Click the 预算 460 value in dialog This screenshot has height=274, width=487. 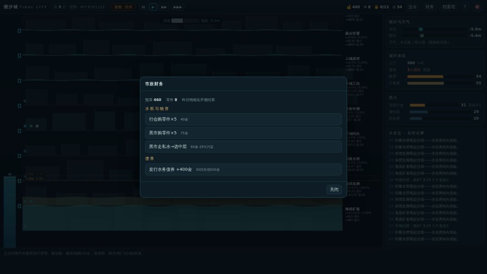tap(153, 100)
